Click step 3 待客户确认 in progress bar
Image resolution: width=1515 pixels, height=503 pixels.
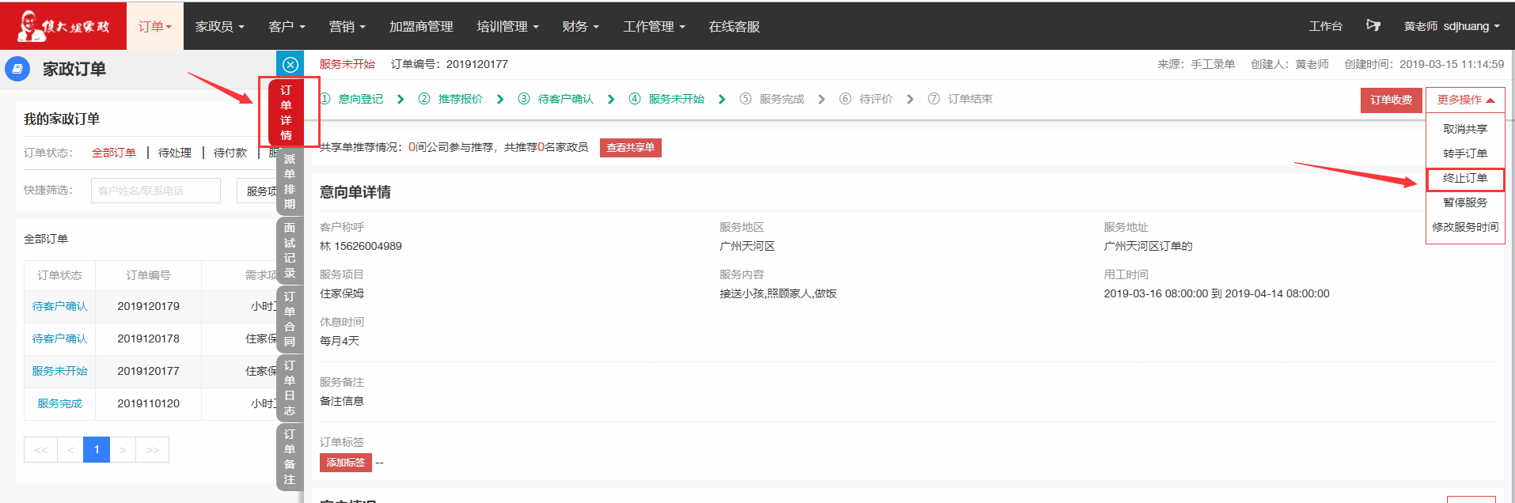click(556, 99)
